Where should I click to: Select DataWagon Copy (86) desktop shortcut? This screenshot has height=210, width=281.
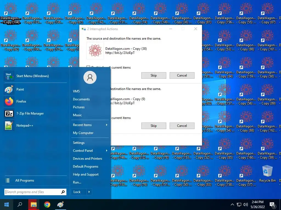(246, 40)
